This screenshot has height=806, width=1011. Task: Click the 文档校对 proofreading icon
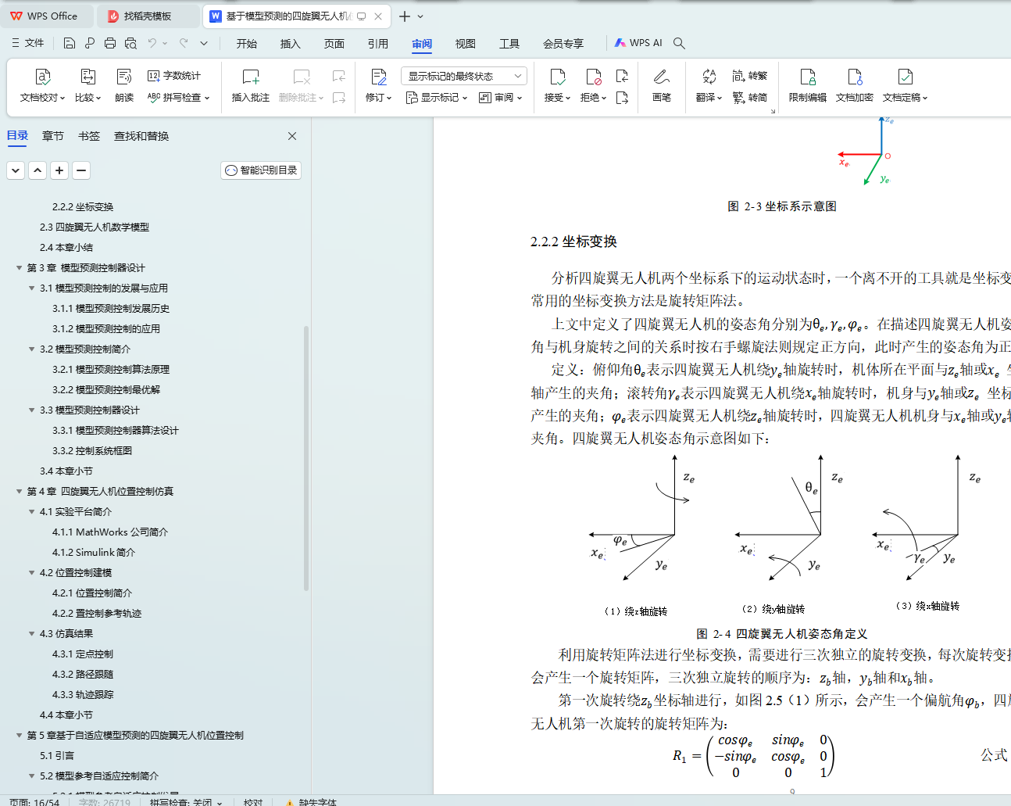point(42,77)
